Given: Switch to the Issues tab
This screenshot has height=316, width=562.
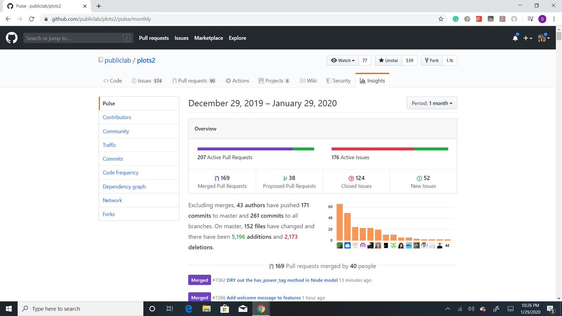Looking at the screenshot, I should coord(147,81).
